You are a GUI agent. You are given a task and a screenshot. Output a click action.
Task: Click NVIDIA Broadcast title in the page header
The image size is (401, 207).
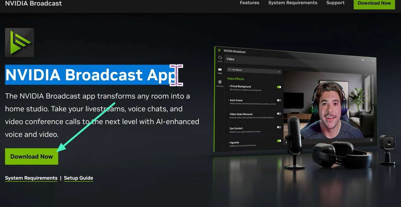(x=33, y=3)
